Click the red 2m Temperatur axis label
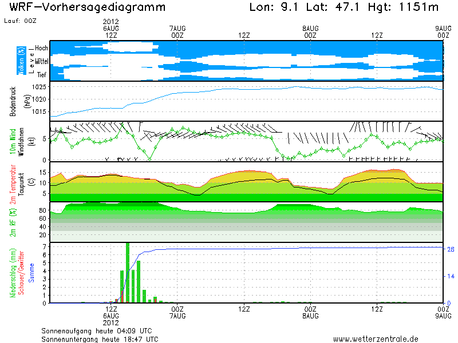The width and height of the screenshot is (458, 343). (x=12, y=182)
